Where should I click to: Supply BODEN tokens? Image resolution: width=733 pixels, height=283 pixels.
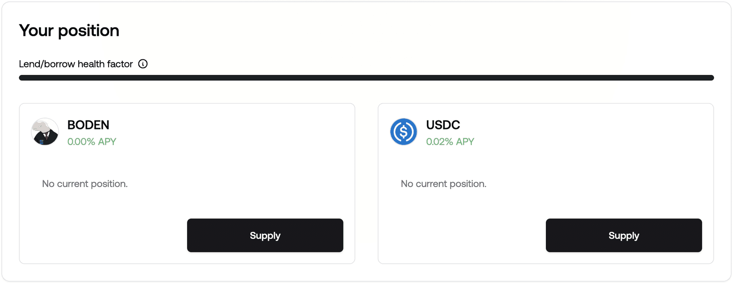pos(265,235)
